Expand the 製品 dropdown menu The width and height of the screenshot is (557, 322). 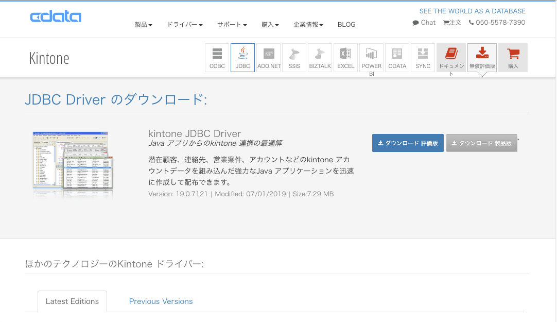[142, 24]
